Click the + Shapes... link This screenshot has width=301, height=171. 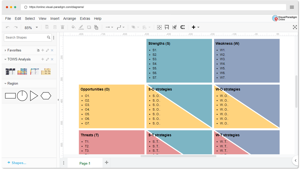(x=17, y=163)
